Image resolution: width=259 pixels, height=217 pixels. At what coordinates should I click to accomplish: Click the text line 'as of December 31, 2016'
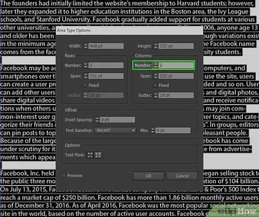coord(35,206)
